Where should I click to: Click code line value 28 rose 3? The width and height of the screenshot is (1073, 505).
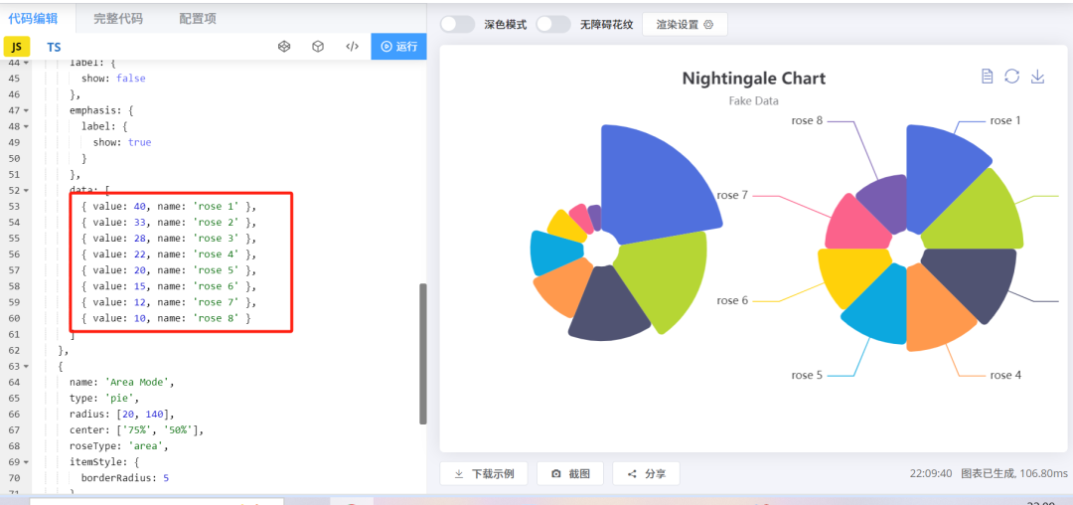[169, 239]
